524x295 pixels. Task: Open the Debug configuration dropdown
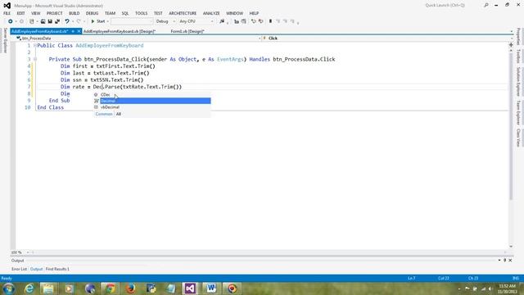[x=165, y=21]
